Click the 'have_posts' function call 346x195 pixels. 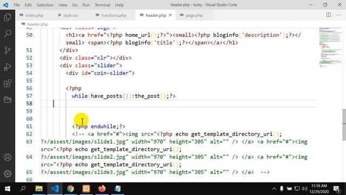click(x=107, y=96)
